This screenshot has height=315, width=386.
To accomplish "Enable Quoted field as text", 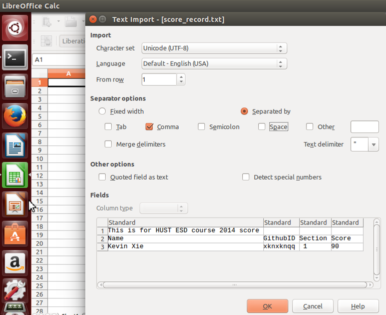I will point(102,177).
